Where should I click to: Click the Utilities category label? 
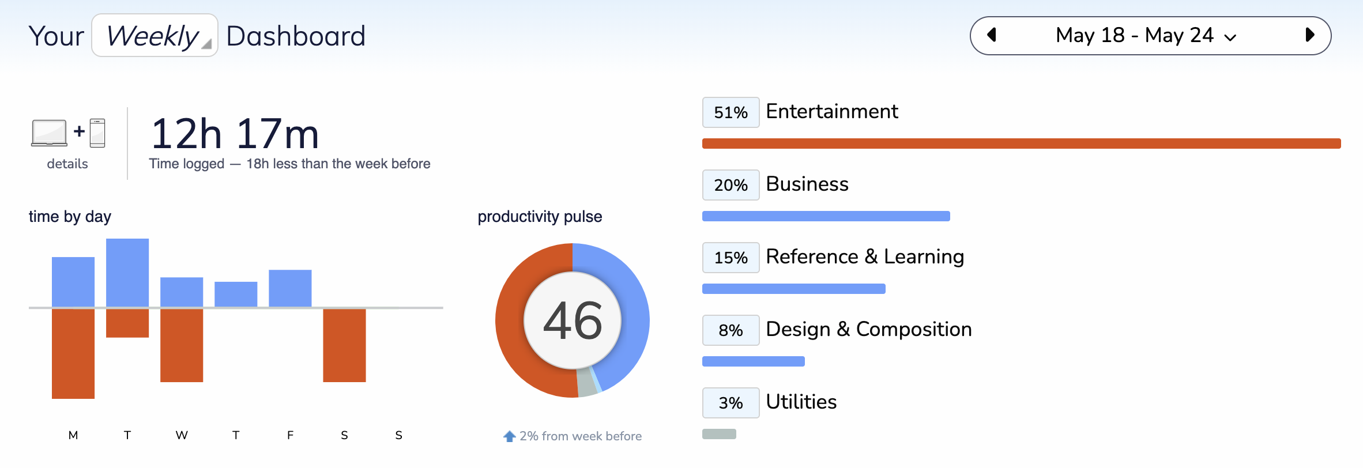pyautogui.click(x=801, y=402)
